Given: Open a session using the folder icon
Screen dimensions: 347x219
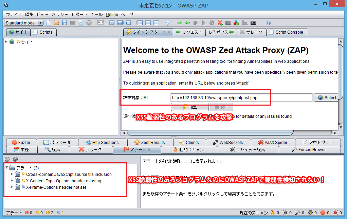Looking at the screenshot, I should click(56, 23).
